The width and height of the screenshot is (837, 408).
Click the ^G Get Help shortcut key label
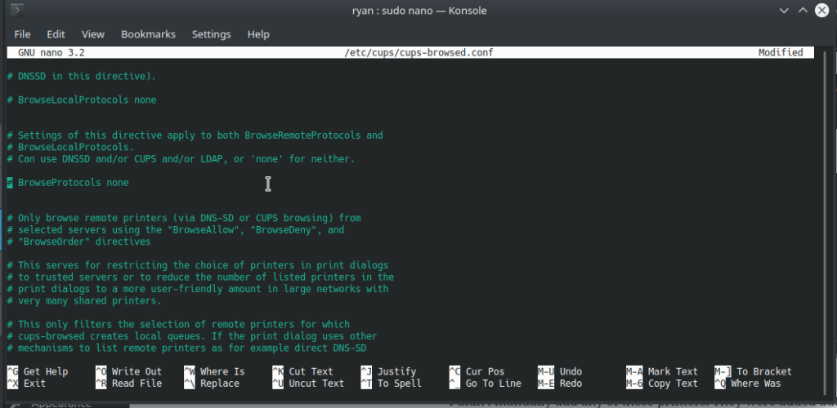[x=38, y=372]
